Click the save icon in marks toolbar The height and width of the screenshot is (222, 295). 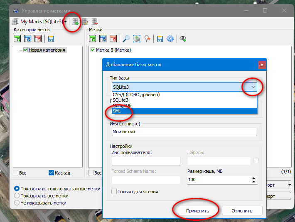[160, 39]
